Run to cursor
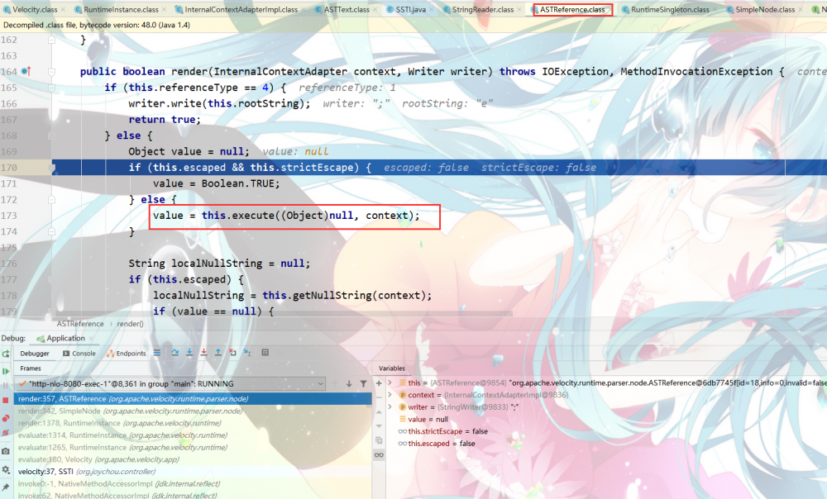Viewport: 827px width, 499px height. click(246, 353)
